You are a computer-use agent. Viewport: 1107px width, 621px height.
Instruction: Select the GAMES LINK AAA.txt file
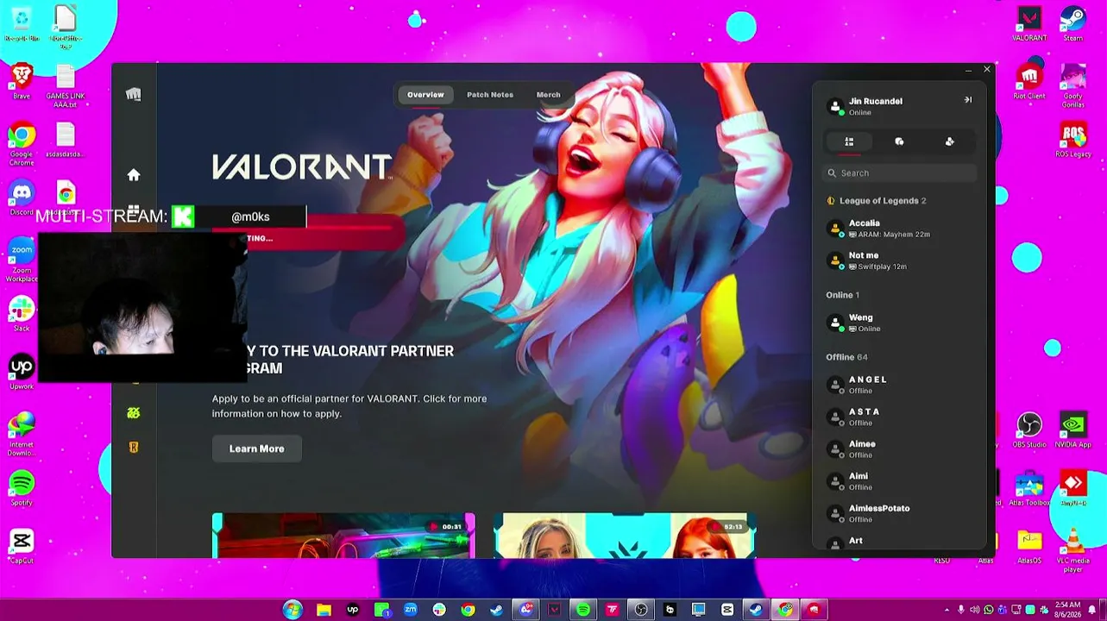pyautogui.click(x=66, y=86)
